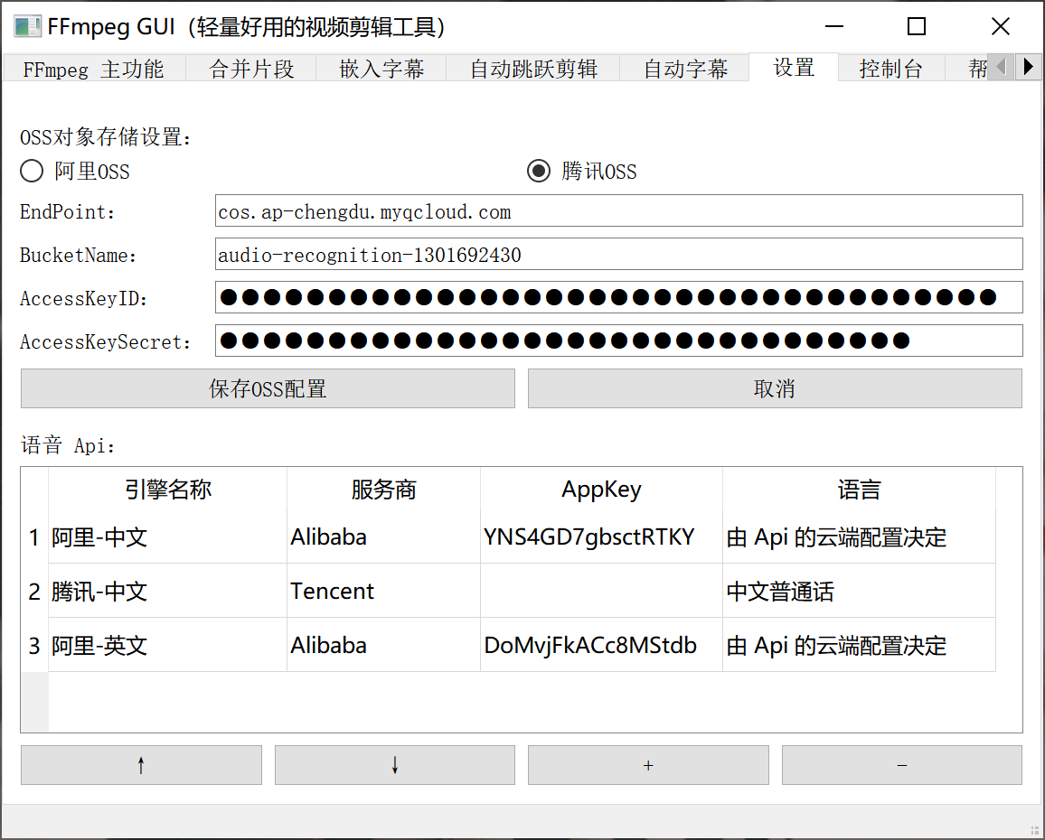Select the 阿里OSS radio button
1045x840 pixels.
32,171
